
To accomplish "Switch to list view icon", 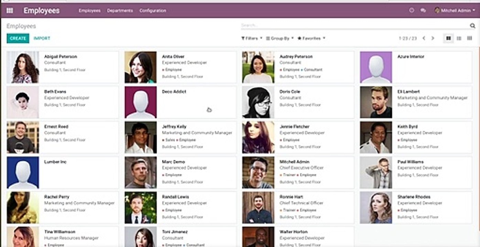I will point(459,38).
